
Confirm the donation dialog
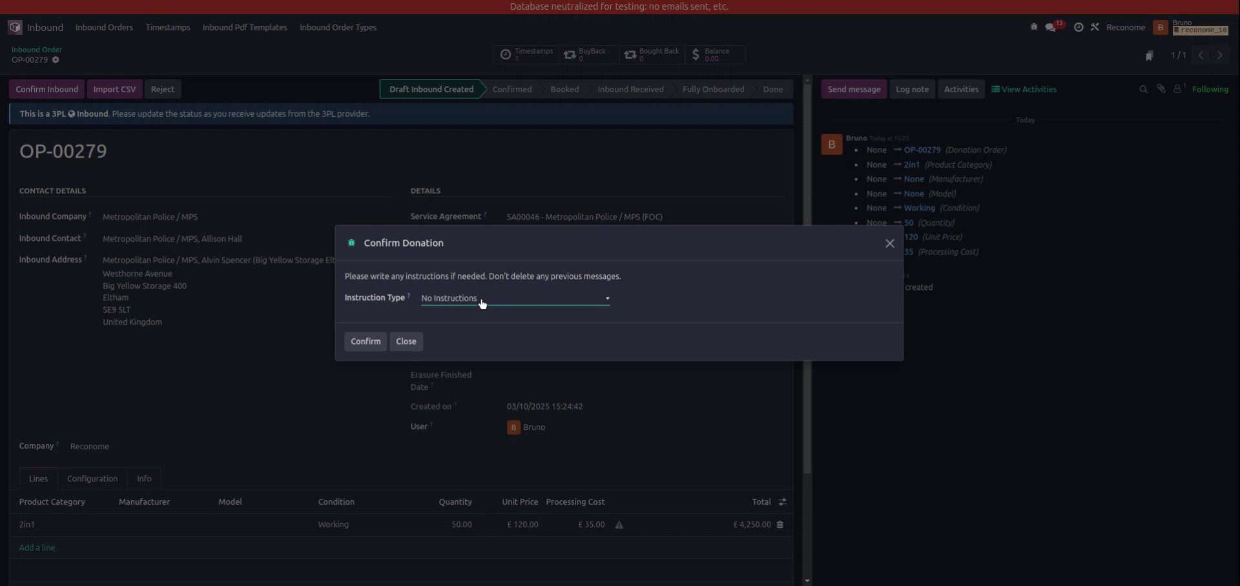[x=365, y=341]
